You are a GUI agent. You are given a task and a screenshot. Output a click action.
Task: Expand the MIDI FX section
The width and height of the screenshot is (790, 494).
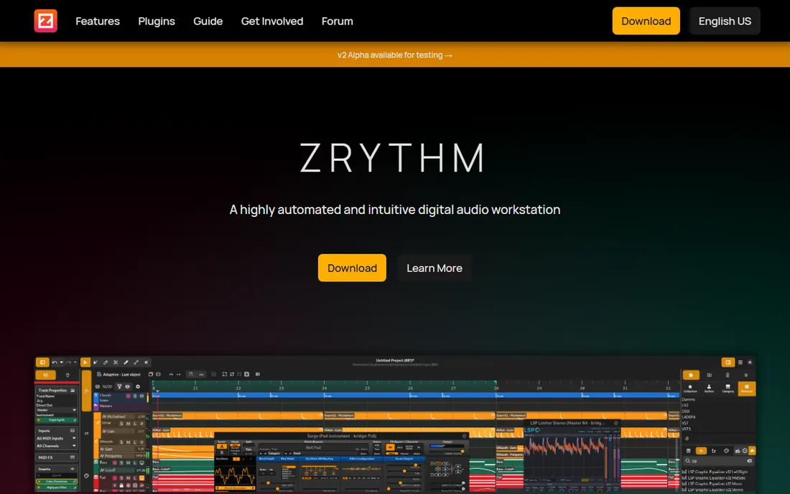pos(57,458)
